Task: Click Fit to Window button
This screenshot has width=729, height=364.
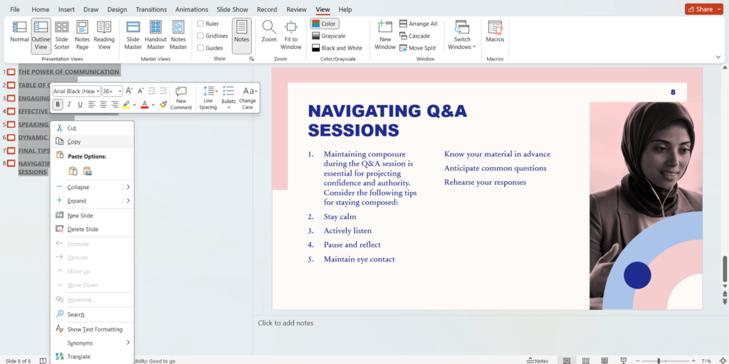Action: point(291,33)
